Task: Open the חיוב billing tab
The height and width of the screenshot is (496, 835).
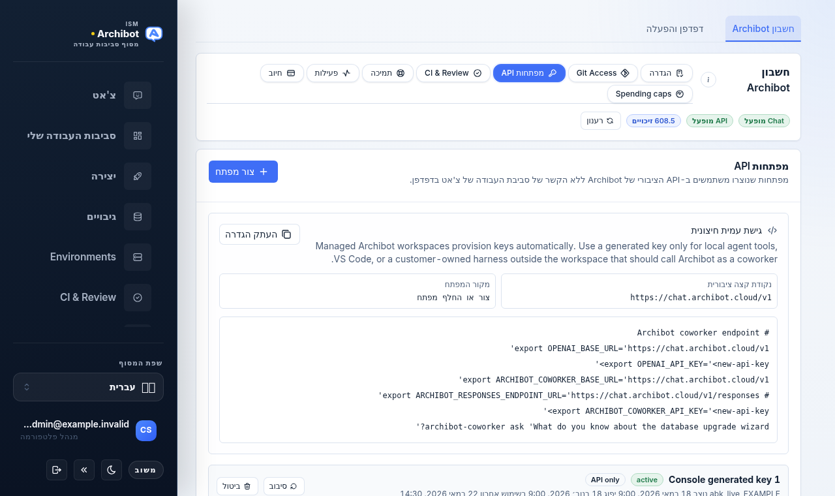Action: tap(282, 73)
